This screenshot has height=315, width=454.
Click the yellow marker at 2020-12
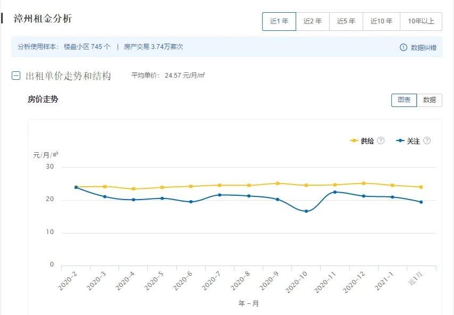point(364,183)
